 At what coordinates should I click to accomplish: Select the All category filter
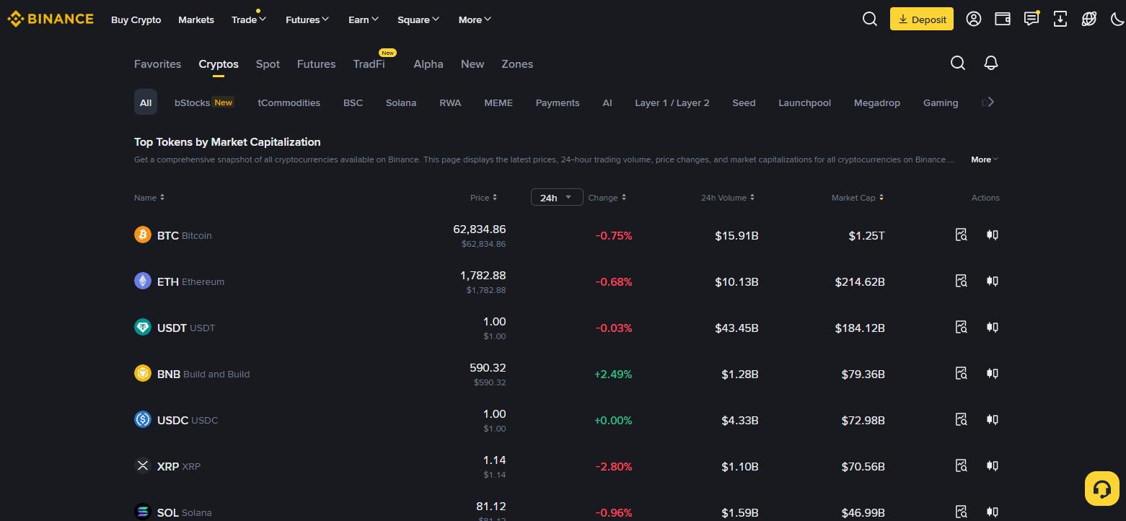[146, 102]
